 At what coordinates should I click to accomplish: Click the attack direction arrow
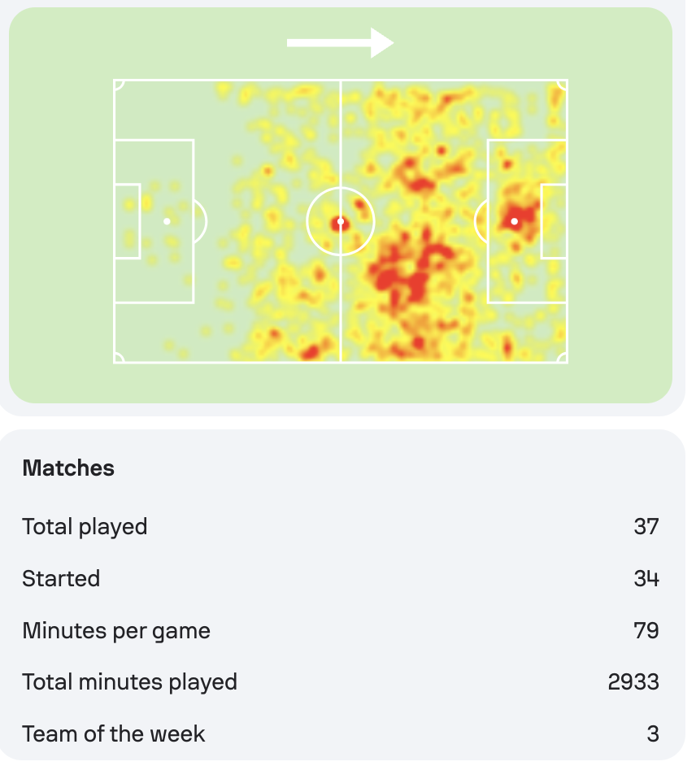(x=340, y=43)
